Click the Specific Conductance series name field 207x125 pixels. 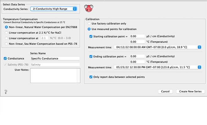click(x=55, y=58)
